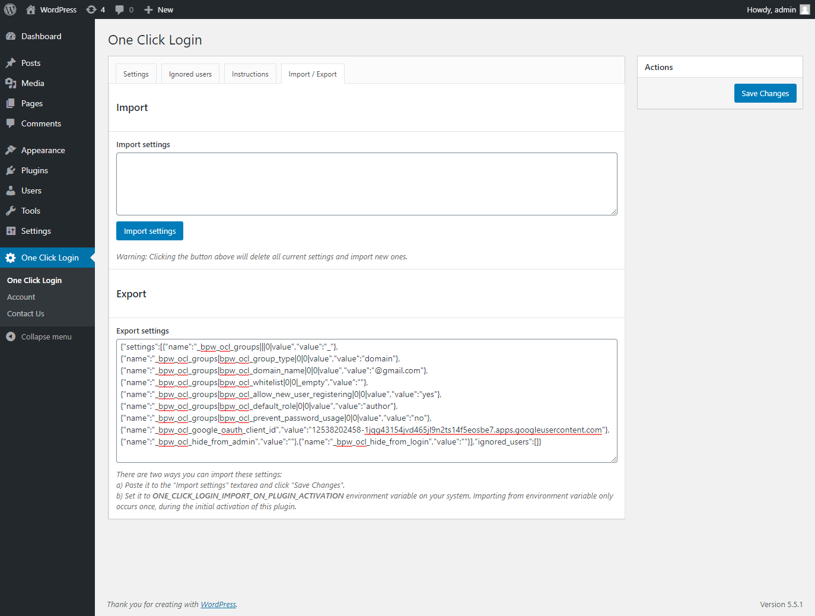Open the site home icon labeled WordPress
815x616 pixels.
tap(31, 9)
